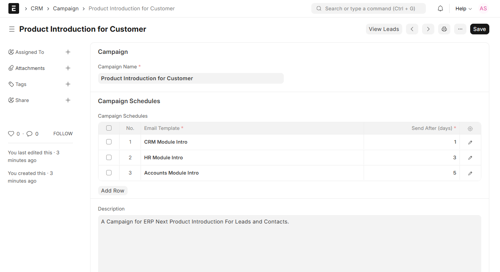Image resolution: width=500 pixels, height=272 pixels.
Task: Go to the next document arrow
Action: (x=428, y=29)
